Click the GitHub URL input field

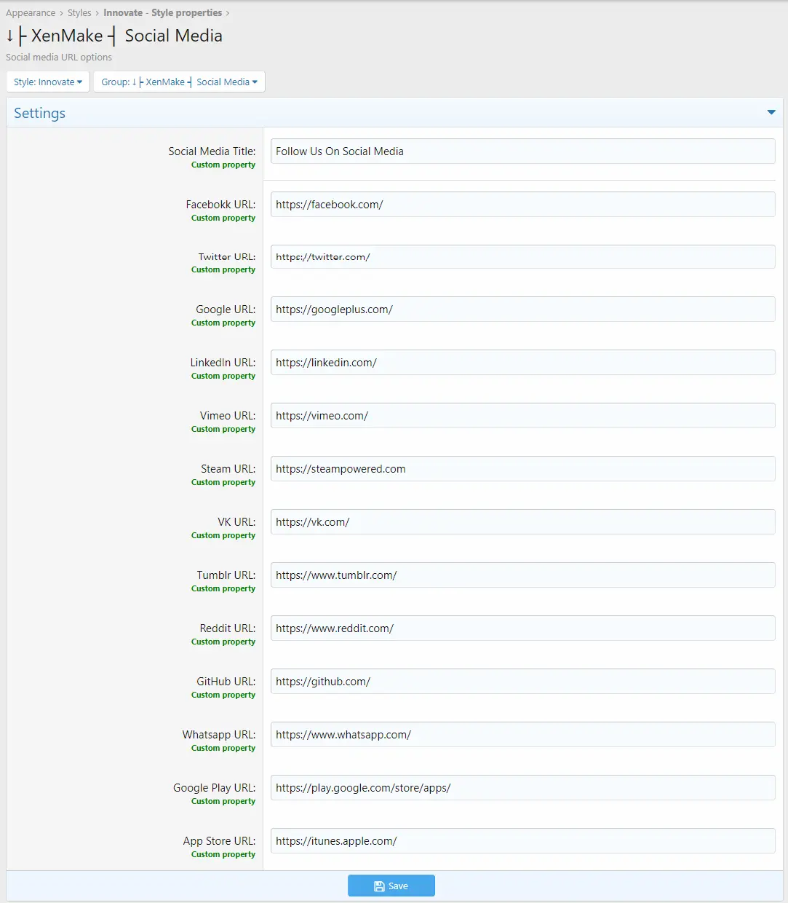pyautogui.click(x=522, y=682)
